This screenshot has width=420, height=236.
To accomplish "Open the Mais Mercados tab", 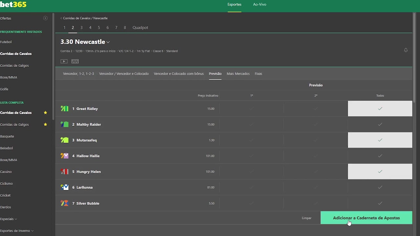I will coord(238,74).
